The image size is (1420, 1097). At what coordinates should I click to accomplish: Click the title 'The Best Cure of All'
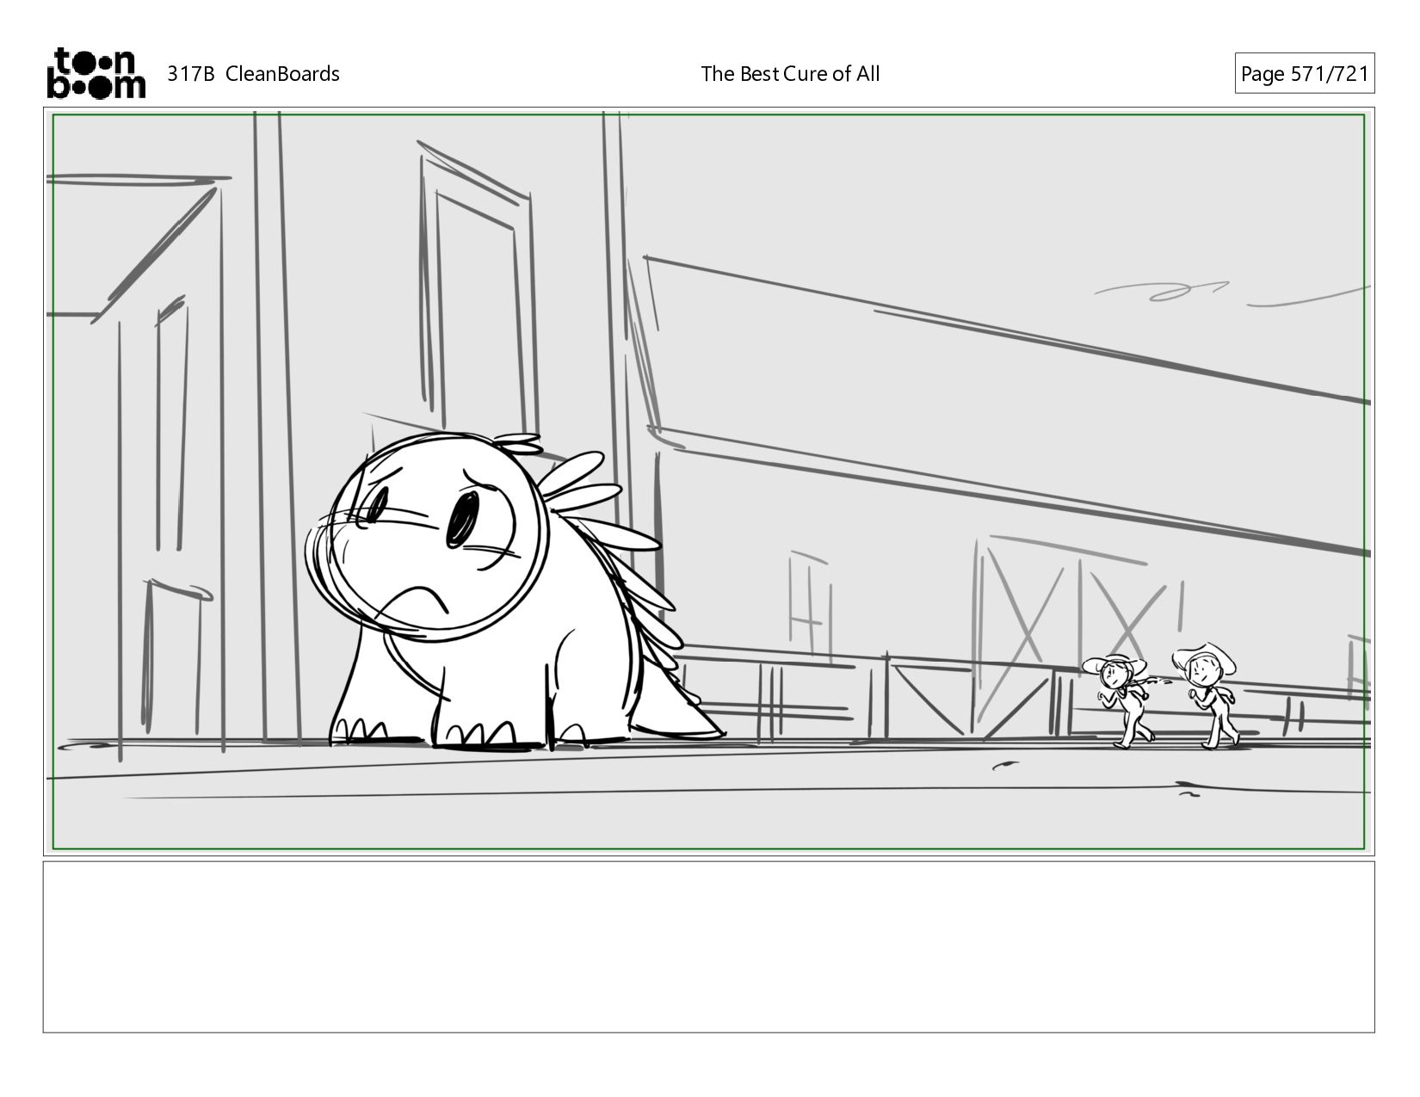[790, 74]
